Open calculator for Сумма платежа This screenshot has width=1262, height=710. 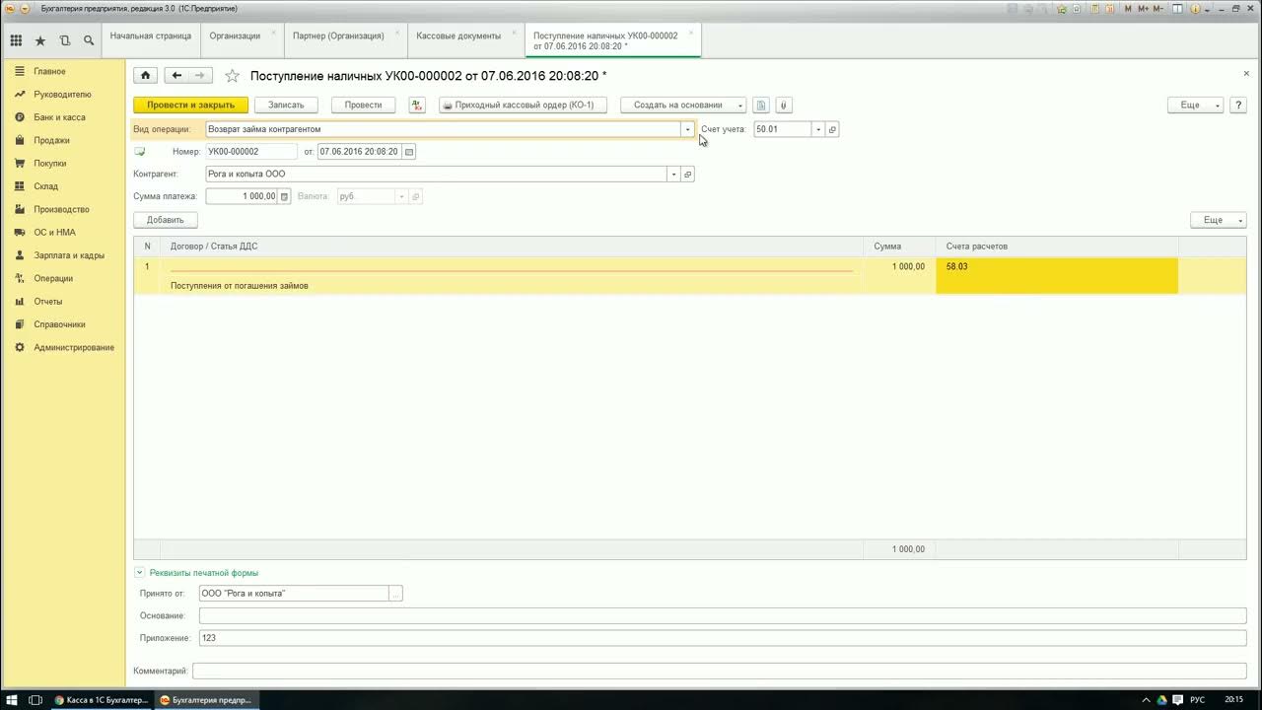(x=284, y=196)
